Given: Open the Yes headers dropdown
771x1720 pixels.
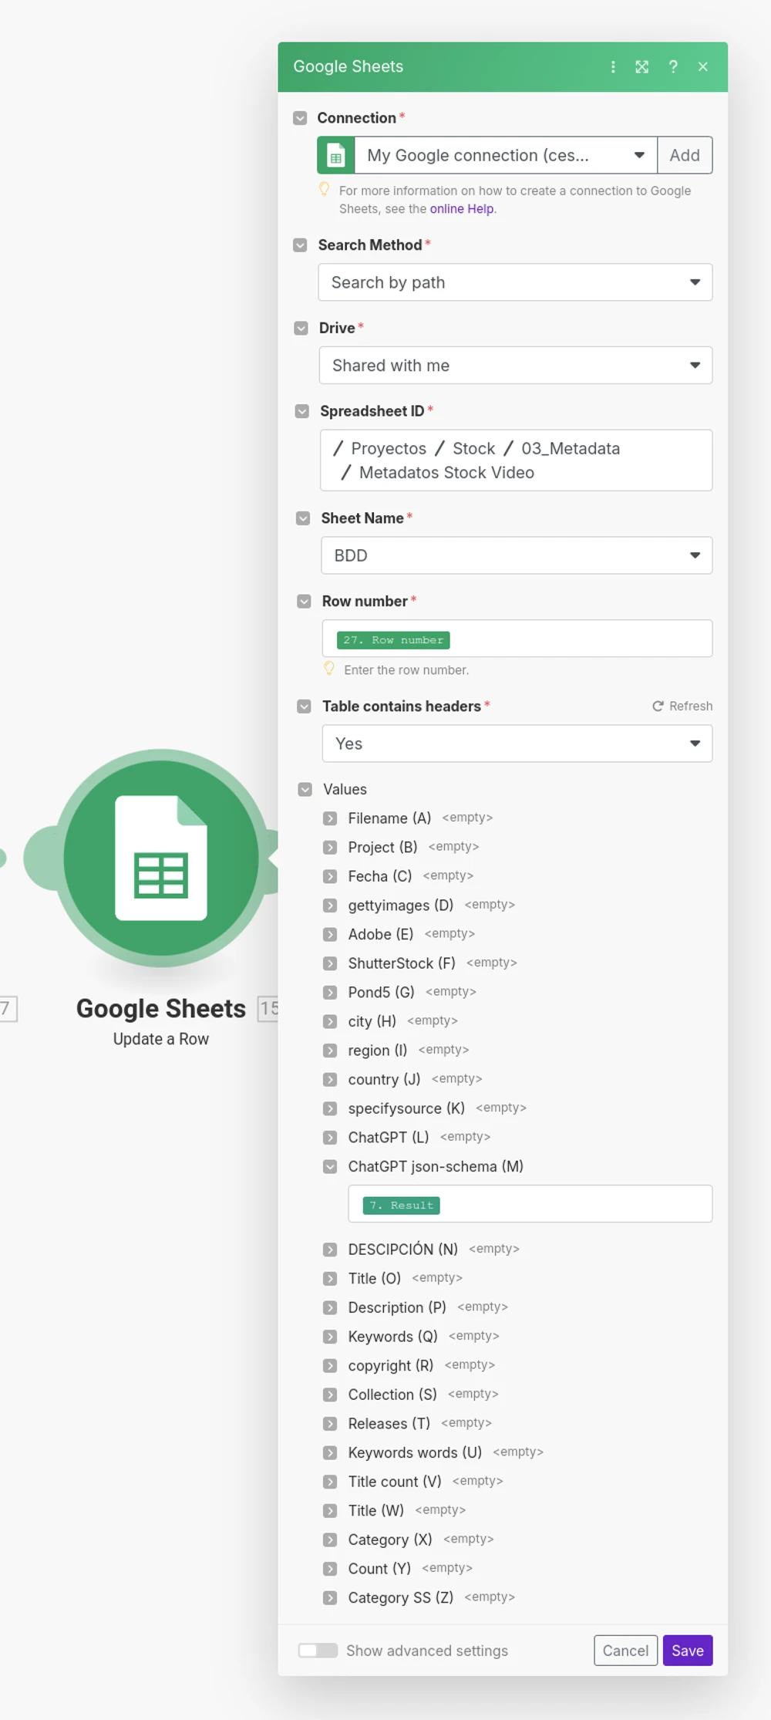Looking at the screenshot, I should coord(517,744).
